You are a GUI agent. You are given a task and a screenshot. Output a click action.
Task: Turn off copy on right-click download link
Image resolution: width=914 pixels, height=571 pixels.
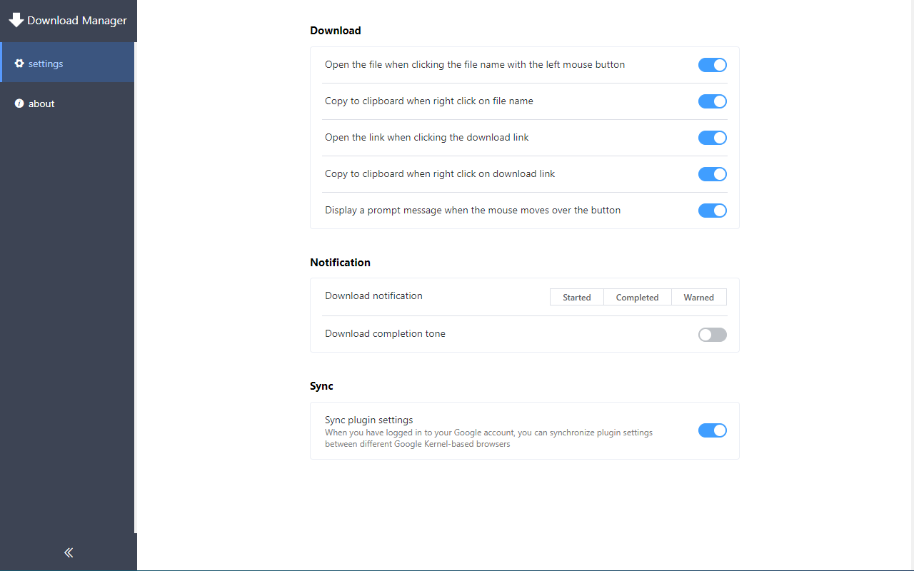click(x=712, y=174)
